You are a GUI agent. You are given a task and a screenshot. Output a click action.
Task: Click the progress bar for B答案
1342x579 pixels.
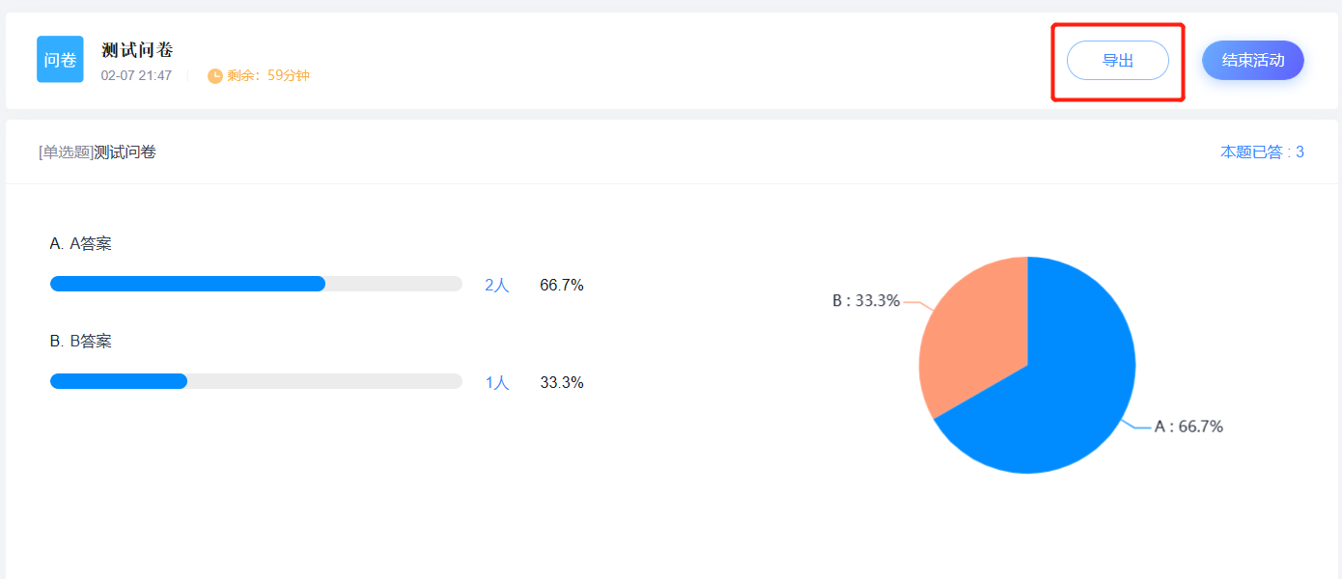256,381
